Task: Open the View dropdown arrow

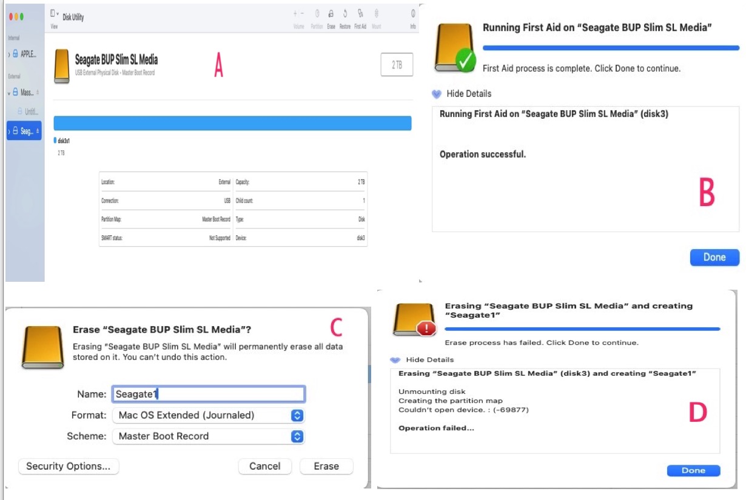Action: (x=58, y=13)
